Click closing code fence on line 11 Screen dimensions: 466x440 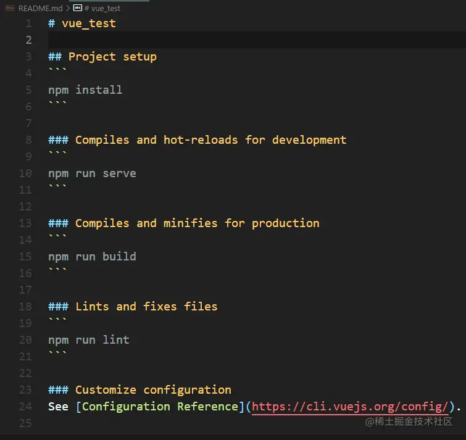pyautogui.click(x=57, y=186)
